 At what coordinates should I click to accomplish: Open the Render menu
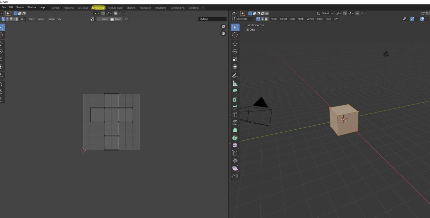[20, 7]
